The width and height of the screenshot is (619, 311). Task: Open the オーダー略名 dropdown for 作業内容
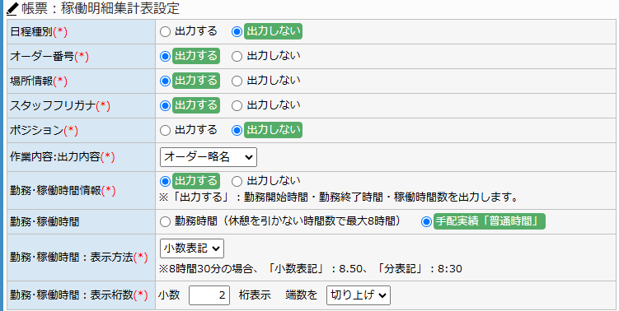[x=209, y=157]
